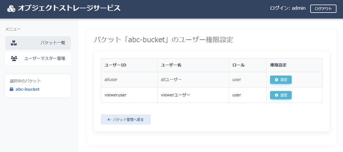The width and height of the screenshot is (343, 152).
Task: Open バケット一覧 from the menu
Action: [38, 43]
